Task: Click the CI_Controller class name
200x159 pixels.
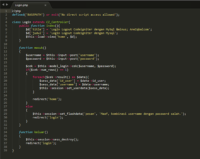Action: click(57, 22)
